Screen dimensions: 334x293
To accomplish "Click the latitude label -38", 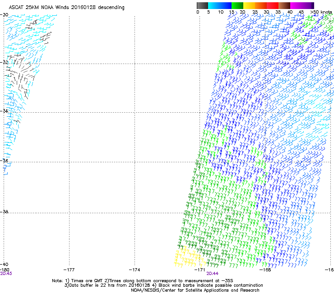I will pyautogui.click(x=4, y=212).
